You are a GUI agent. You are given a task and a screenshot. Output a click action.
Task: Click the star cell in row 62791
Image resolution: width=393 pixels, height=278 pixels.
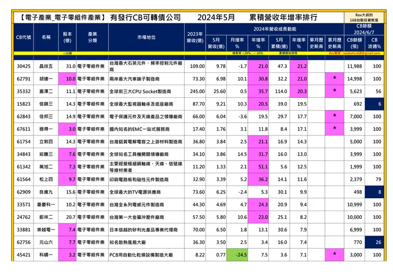pyautogui.click(x=335, y=79)
